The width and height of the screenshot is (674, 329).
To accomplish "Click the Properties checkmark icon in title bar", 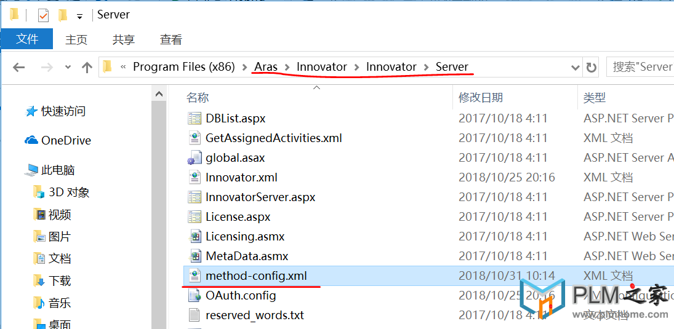I will tap(44, 15).
